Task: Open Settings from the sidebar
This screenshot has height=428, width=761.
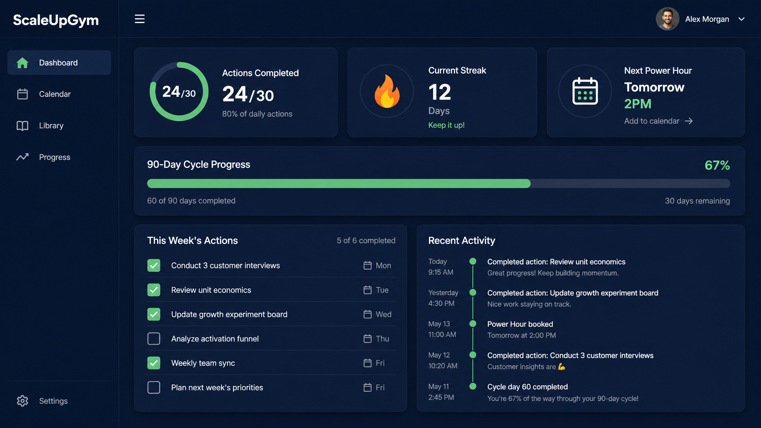Action: point(59,401)
